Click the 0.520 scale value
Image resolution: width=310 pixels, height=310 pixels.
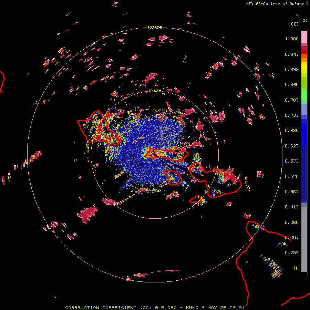pyautogui.click(x=292, y=177)
